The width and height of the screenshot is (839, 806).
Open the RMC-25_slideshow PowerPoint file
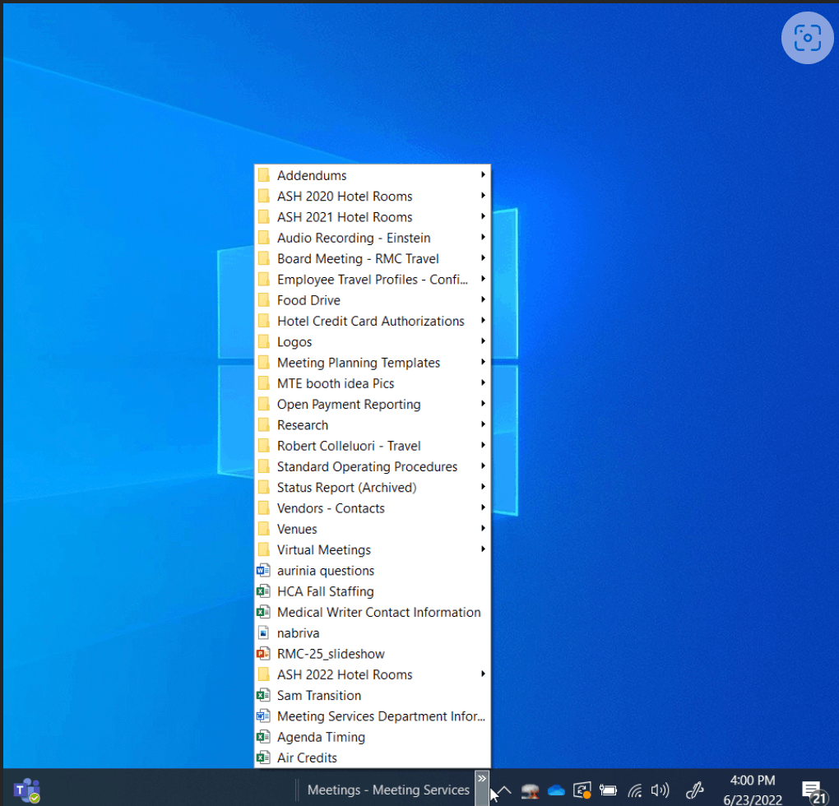[331, 654]
